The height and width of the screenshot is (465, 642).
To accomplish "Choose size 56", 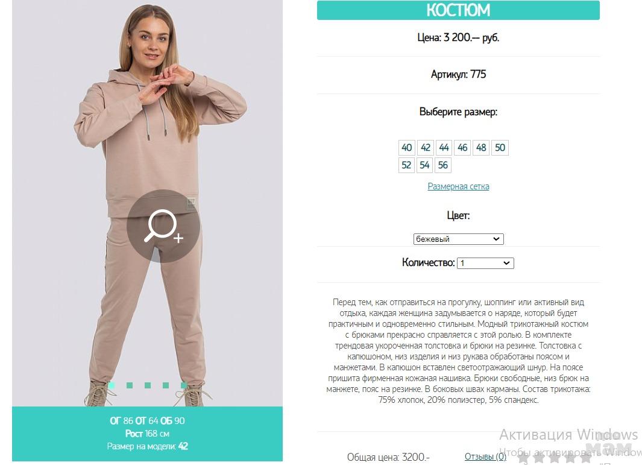I will (x=443, y=165).
